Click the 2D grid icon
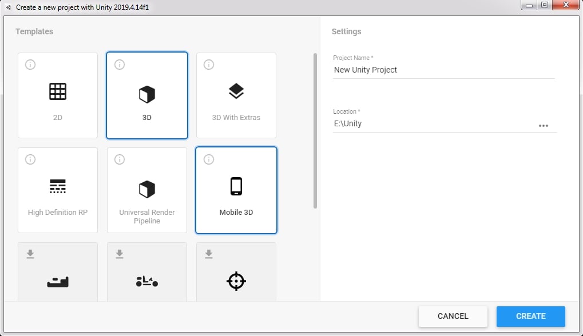The image size is (583, 336). click(x=58, y=91)
